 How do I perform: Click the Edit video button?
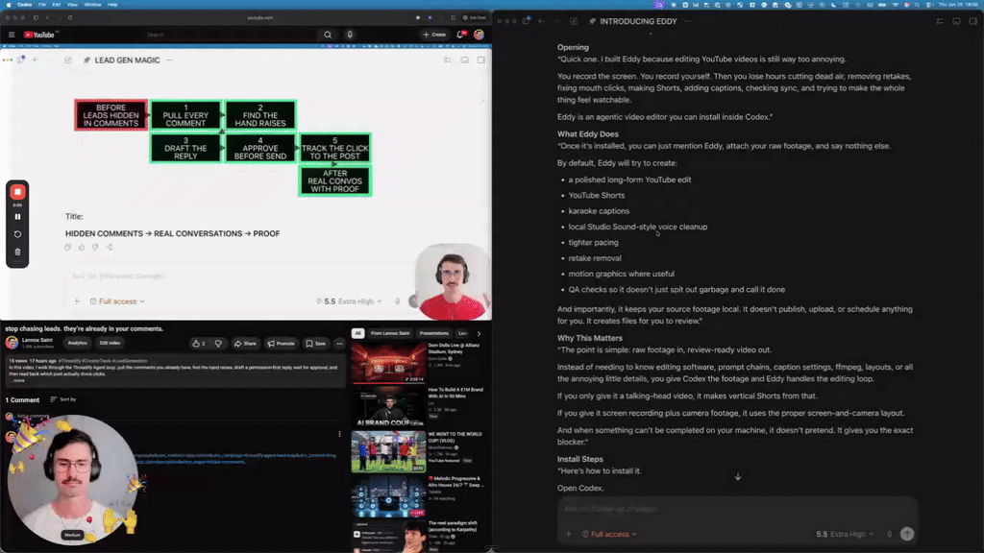(x=110, y=343)
